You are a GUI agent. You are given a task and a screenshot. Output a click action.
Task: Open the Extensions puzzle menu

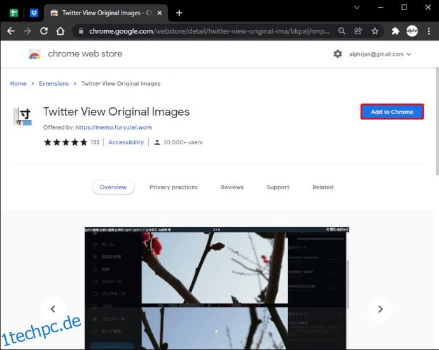[395, 31]
